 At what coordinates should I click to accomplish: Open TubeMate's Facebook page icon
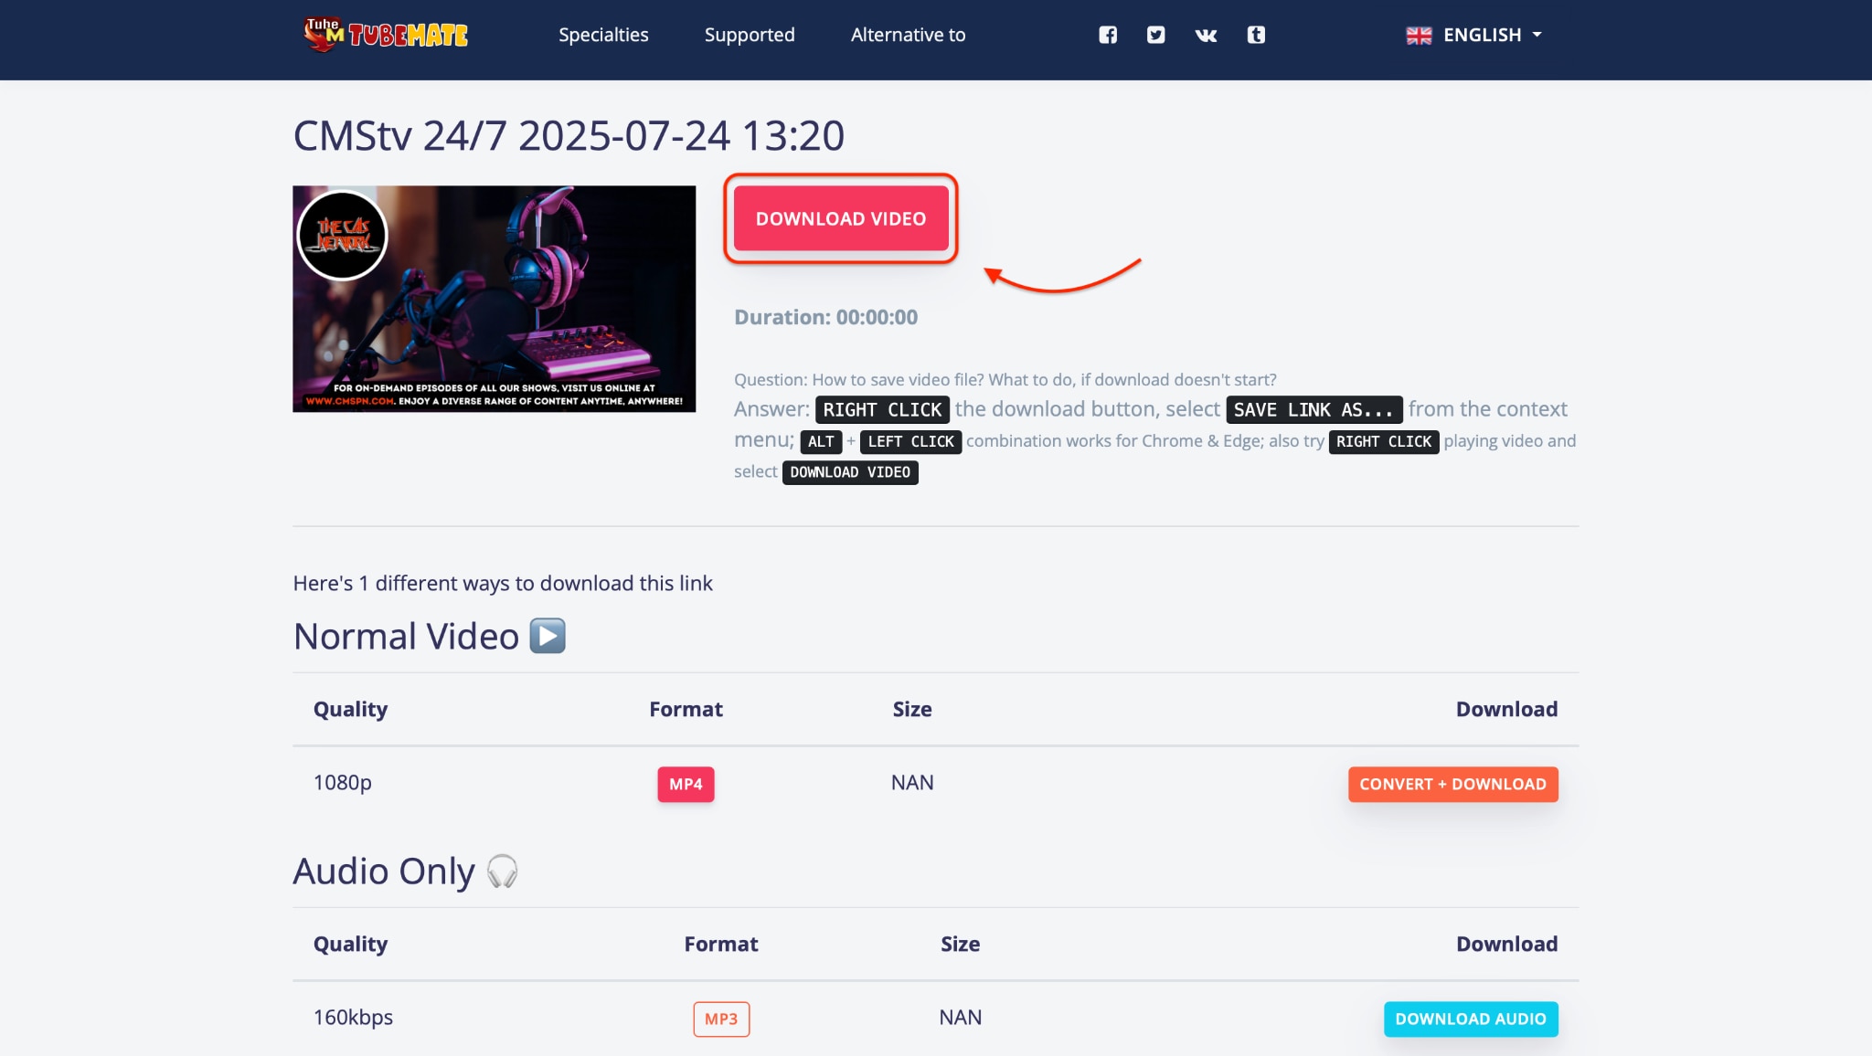coord(1107,34)
